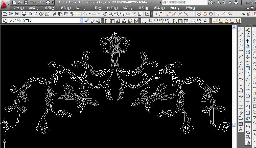This screenshot has height=148, width=256.
Task: Click the Paste clipboard icon
Action: point(66,14)
